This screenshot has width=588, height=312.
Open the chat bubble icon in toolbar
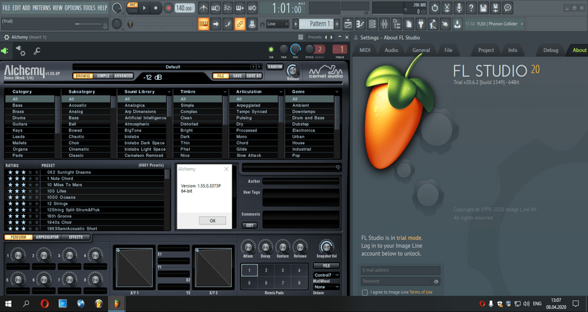(x=508, y=8)
